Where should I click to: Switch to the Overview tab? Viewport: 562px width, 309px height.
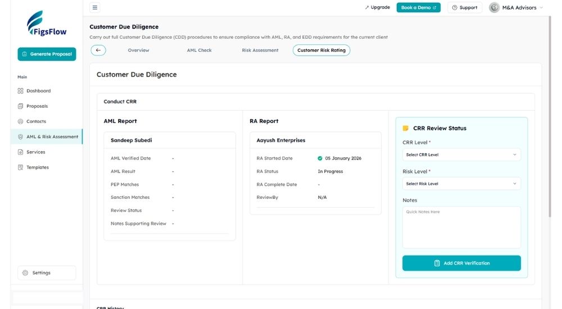coord(138,50)
